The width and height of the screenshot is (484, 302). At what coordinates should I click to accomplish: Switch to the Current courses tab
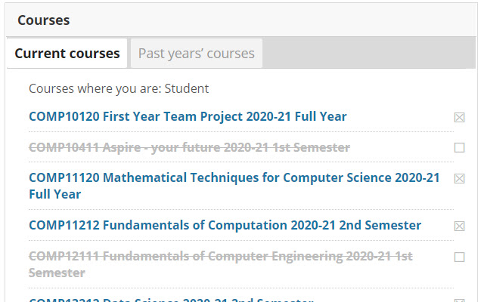(67, 54)
